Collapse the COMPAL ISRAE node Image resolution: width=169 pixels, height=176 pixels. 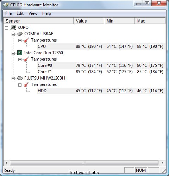click(x=13, y=34)
